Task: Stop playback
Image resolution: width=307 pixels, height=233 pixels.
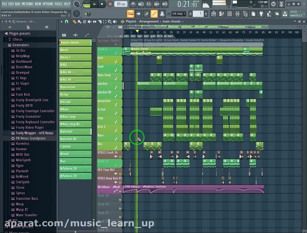Action: point(102,4)
